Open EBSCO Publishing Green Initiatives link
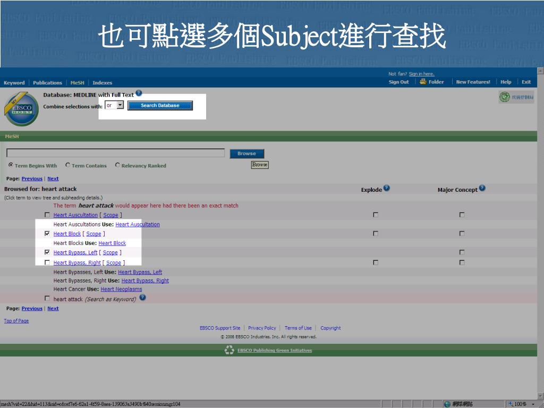This screenshot has height=408, width=544. 275,351
